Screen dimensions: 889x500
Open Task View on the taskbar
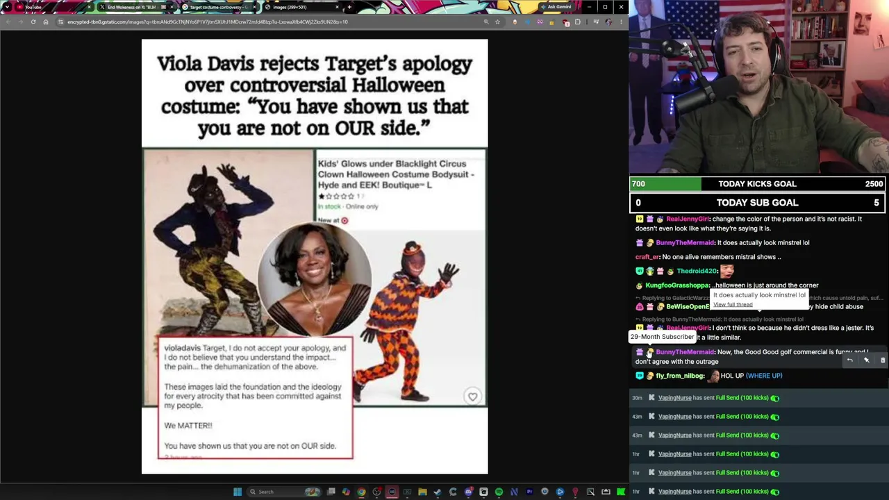(x=331, y=492)
